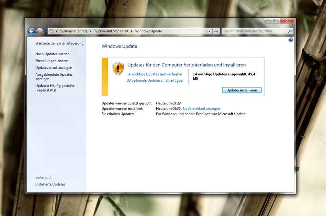Expand arrow after Systemsteuerung breadcrumb
326x216 pixels.
(x=90, y=31)
